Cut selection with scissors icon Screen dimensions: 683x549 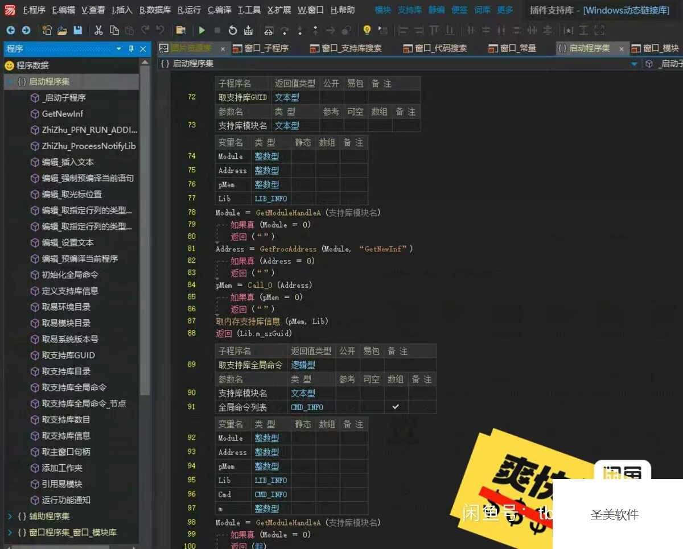click(98, 30)
